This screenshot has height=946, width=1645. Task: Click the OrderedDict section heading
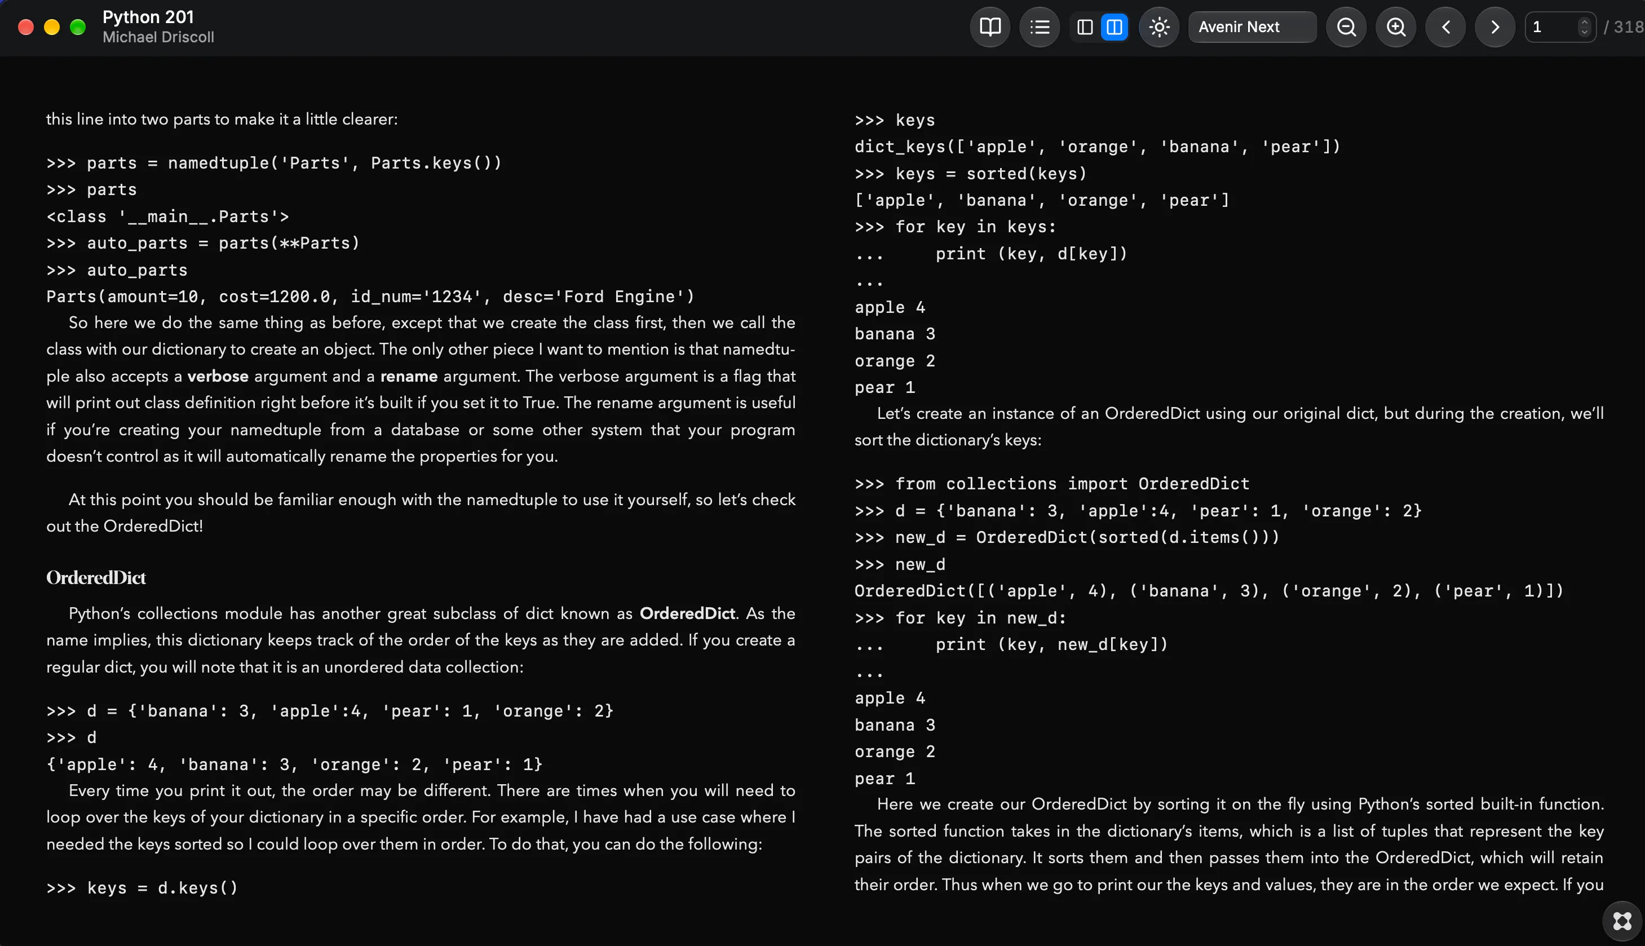[x=96, y=578]
